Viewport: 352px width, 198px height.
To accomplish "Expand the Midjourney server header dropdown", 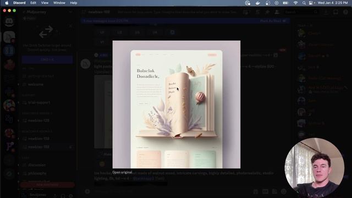I will (x=70, y=12).
